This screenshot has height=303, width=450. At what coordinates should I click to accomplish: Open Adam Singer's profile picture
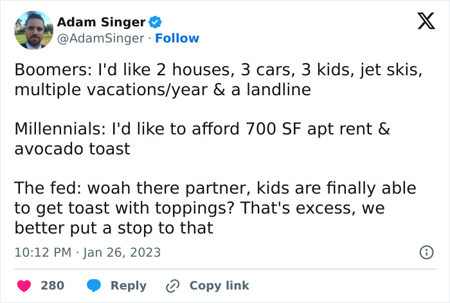(33, 30)
